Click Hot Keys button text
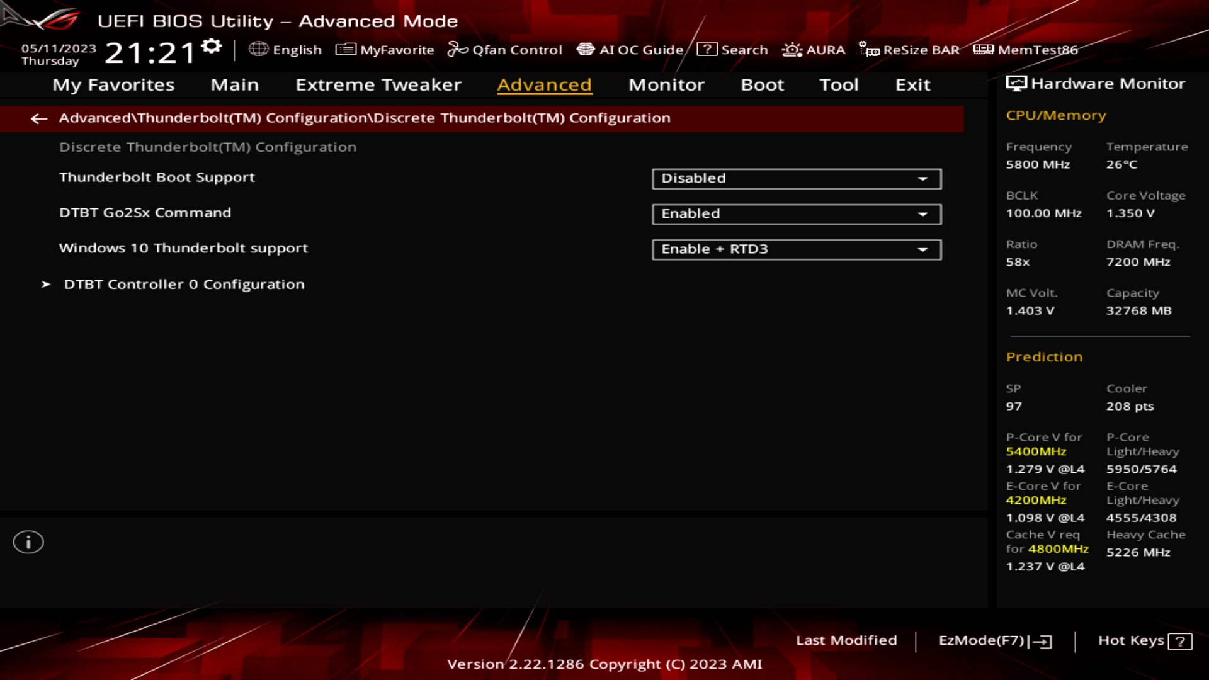1209x680 pixels. (1131, 640)
